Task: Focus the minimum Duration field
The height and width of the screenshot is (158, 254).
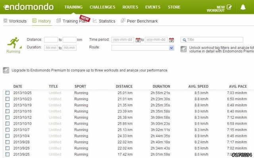Action: (x=51, y=48)
